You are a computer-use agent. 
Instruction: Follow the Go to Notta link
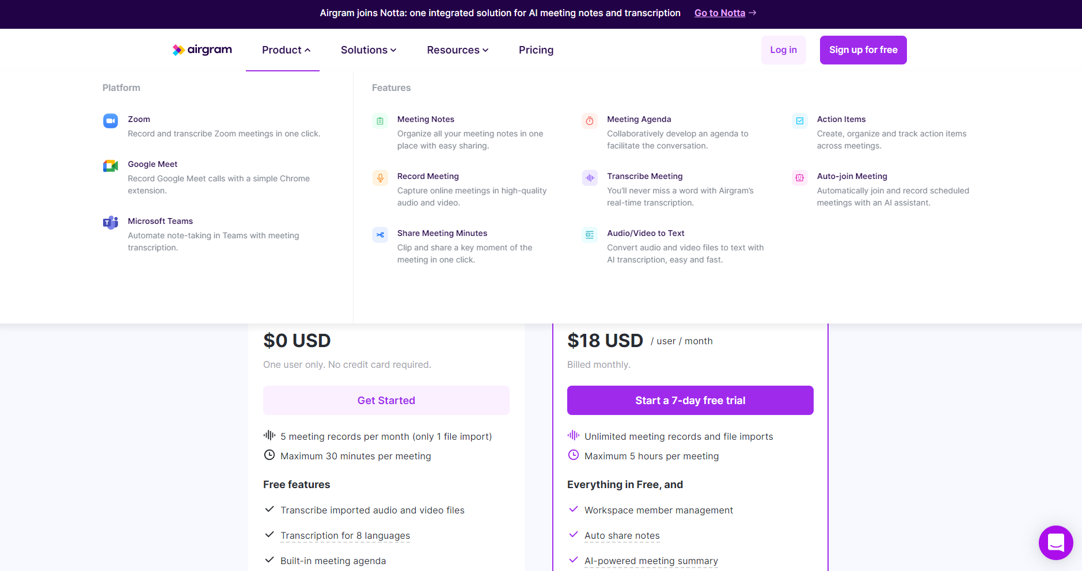point(720,13)
